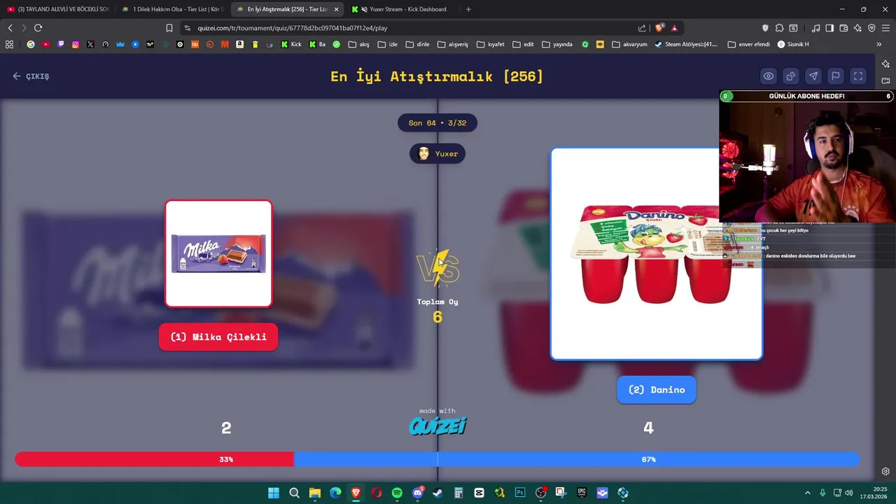Open Leo AI sparkle icon
The height and width of the screenshot is (504, 896).
tap(857, 28)
